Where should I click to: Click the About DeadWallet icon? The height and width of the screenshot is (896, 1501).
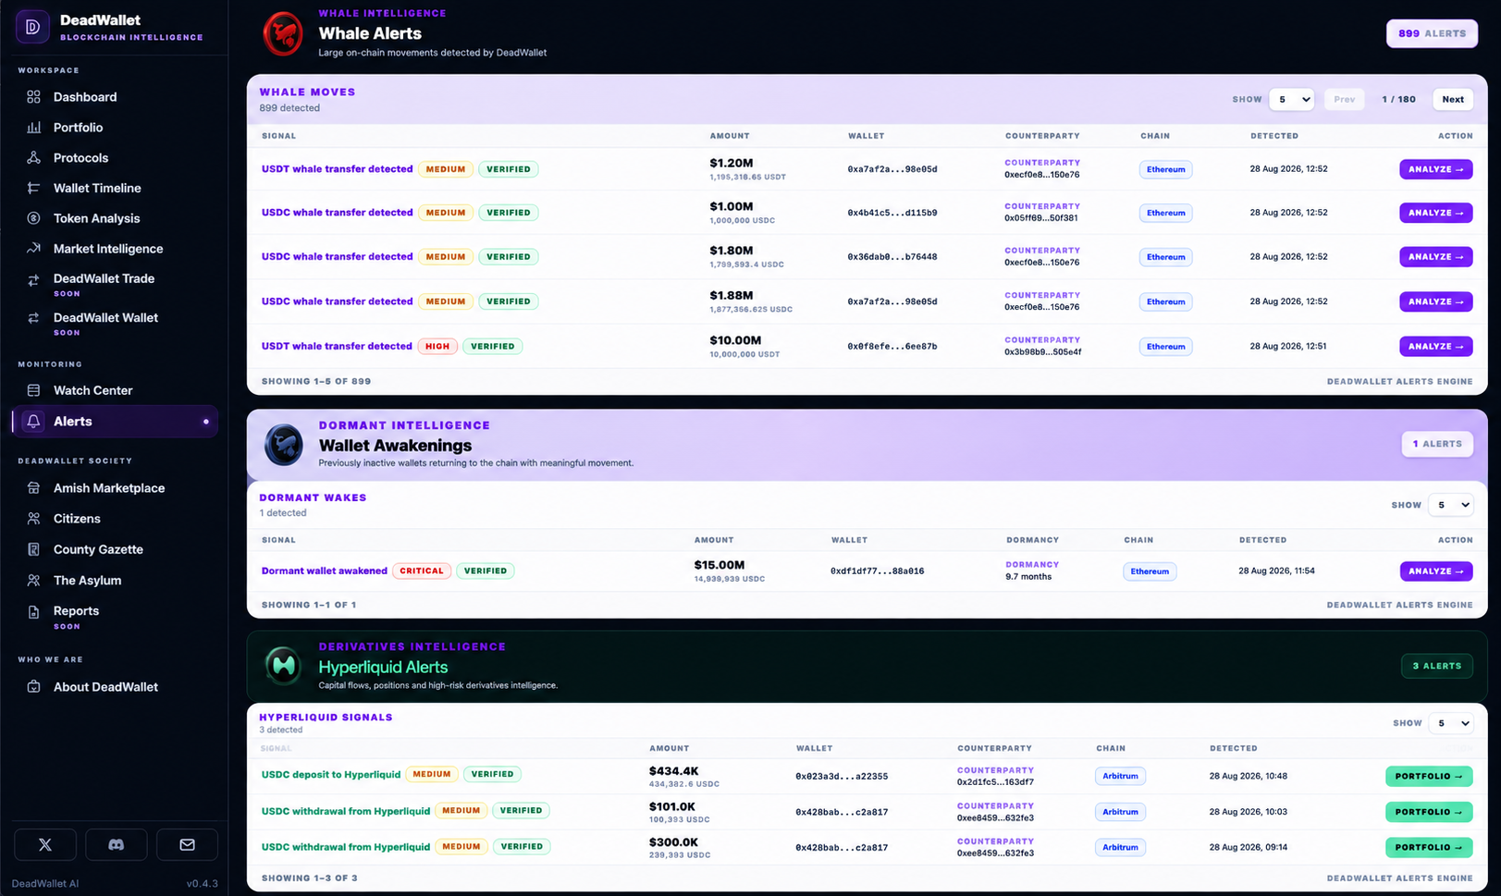(x=33, y=687)
